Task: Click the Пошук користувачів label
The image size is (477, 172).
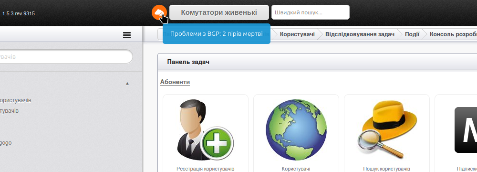Action: (x=387, y=169)
